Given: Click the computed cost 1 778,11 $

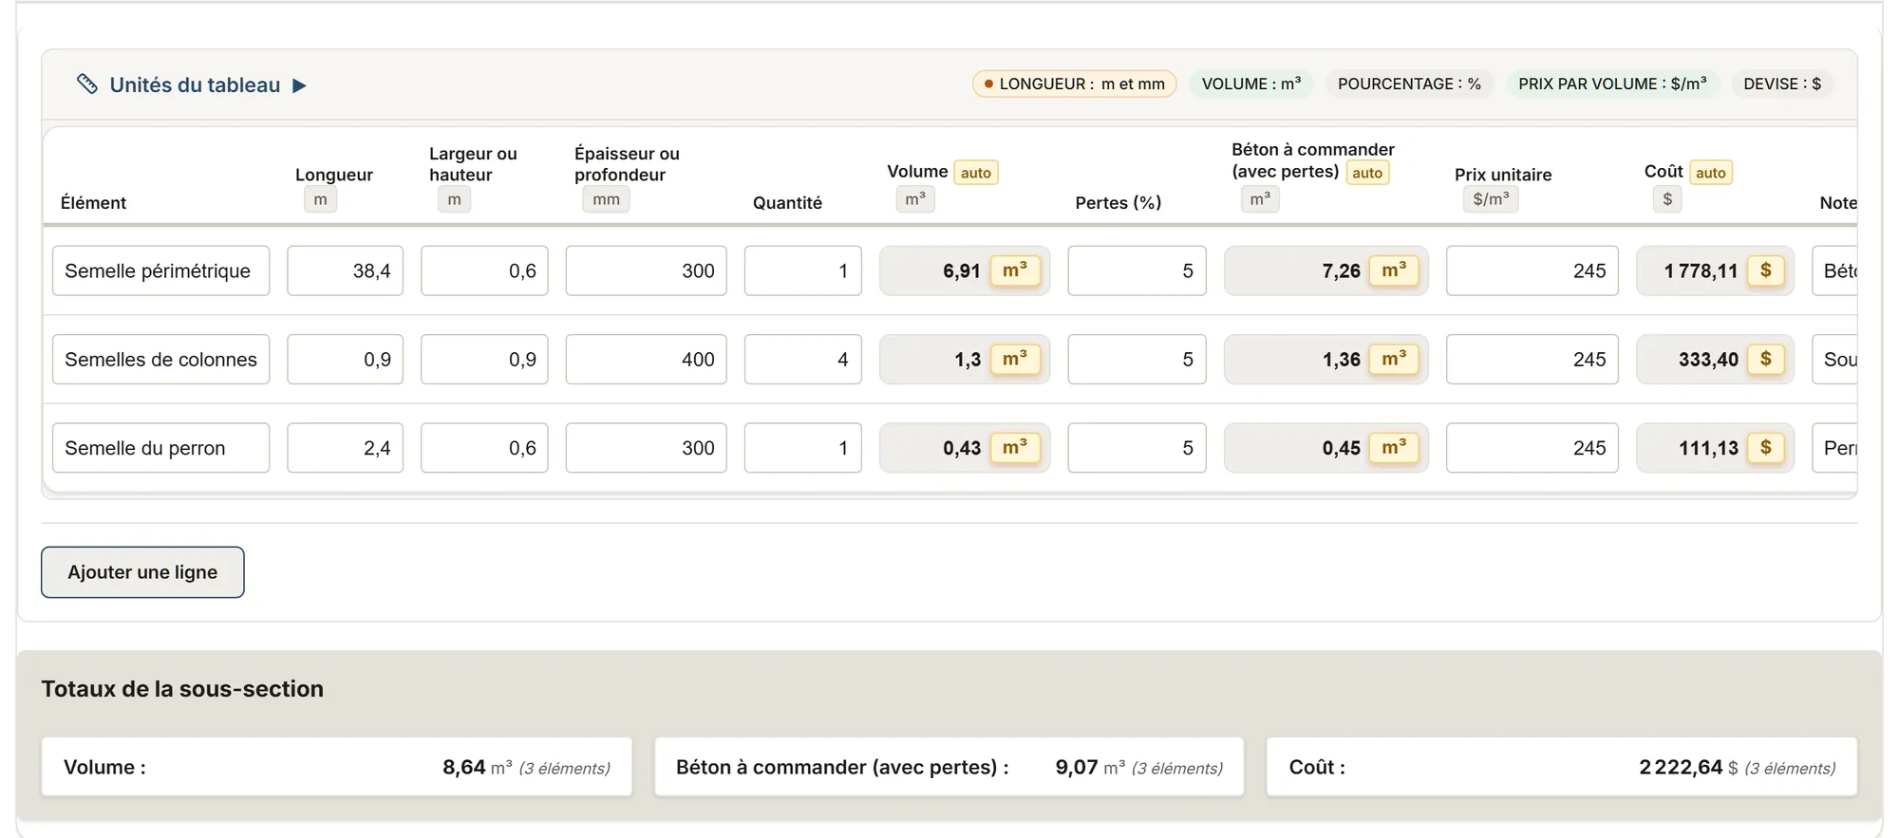Looking at the screenshot, I should click(x=1715, y=270).
